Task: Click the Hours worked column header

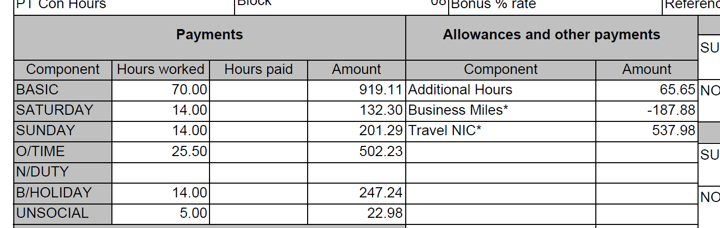Action: [160, 70]
